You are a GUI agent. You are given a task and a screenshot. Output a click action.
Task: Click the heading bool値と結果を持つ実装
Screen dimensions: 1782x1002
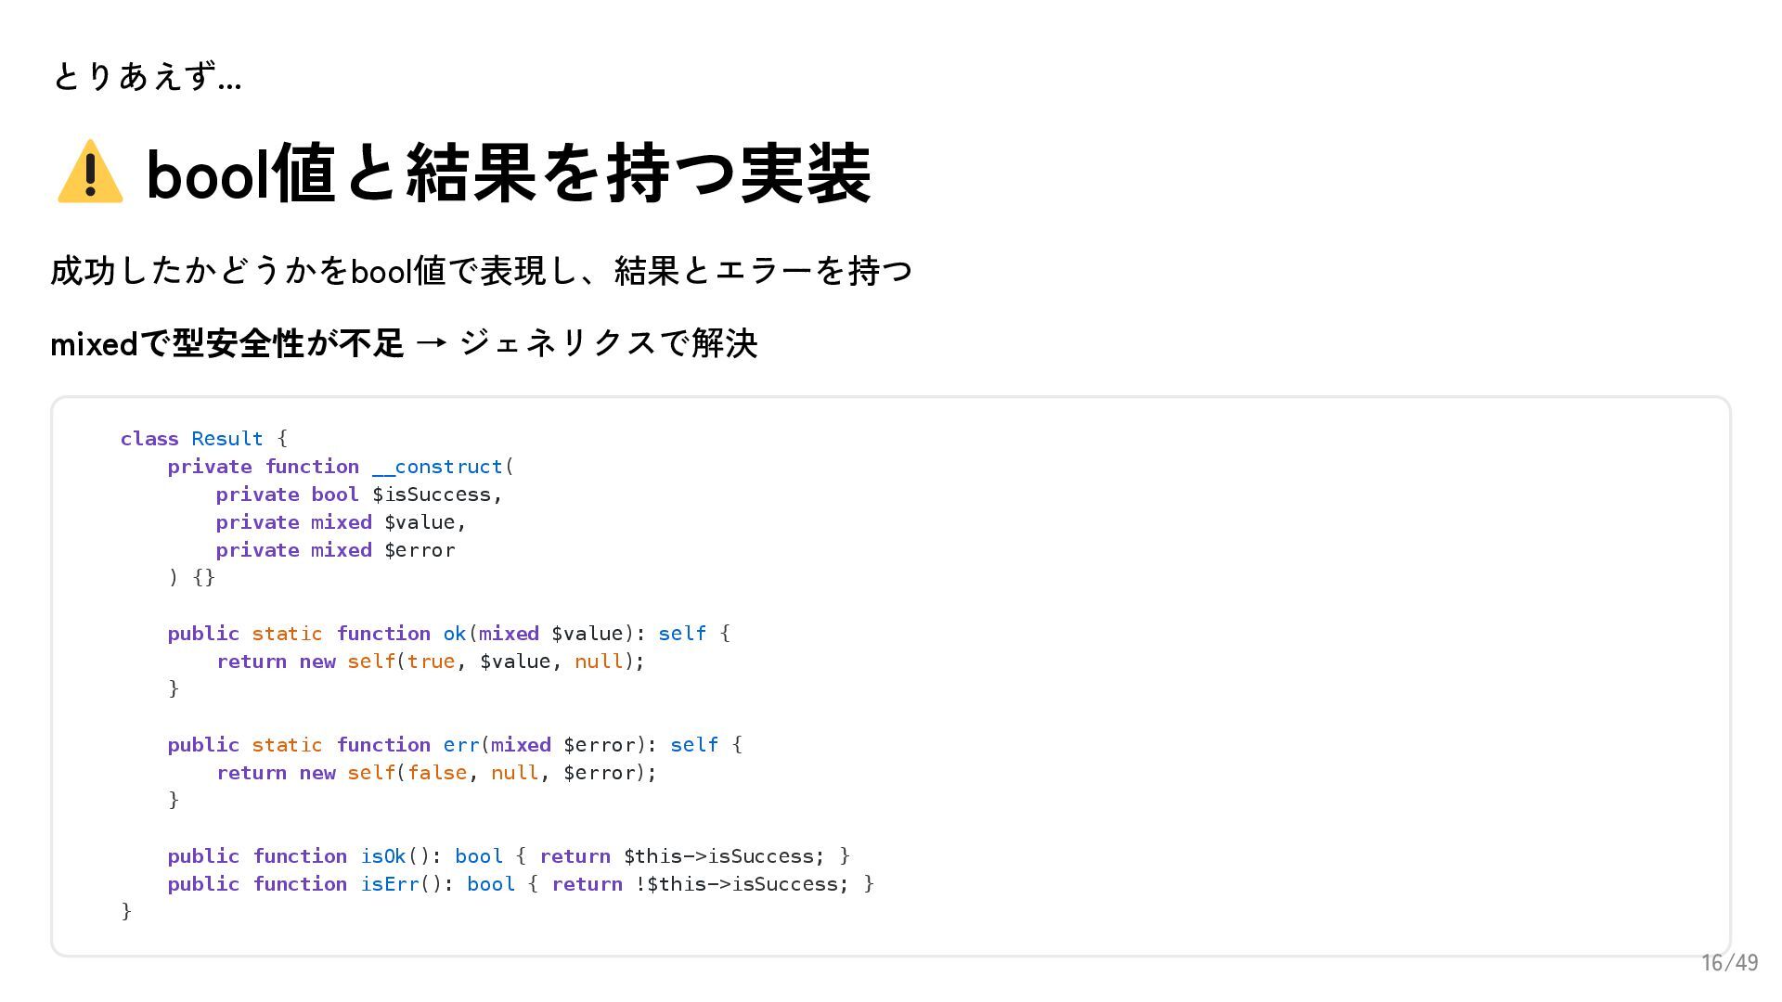[x=509, y=173]
